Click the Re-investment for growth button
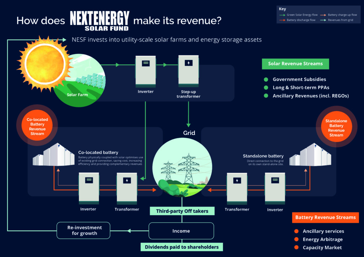Viewport: 364px width, 257px height. tap(83, 230)
